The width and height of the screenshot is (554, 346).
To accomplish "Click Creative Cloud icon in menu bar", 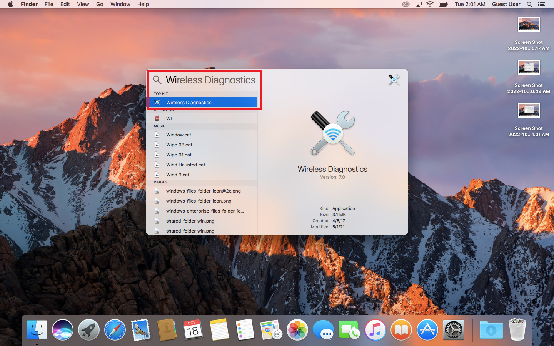I will (x=406, y=4).
